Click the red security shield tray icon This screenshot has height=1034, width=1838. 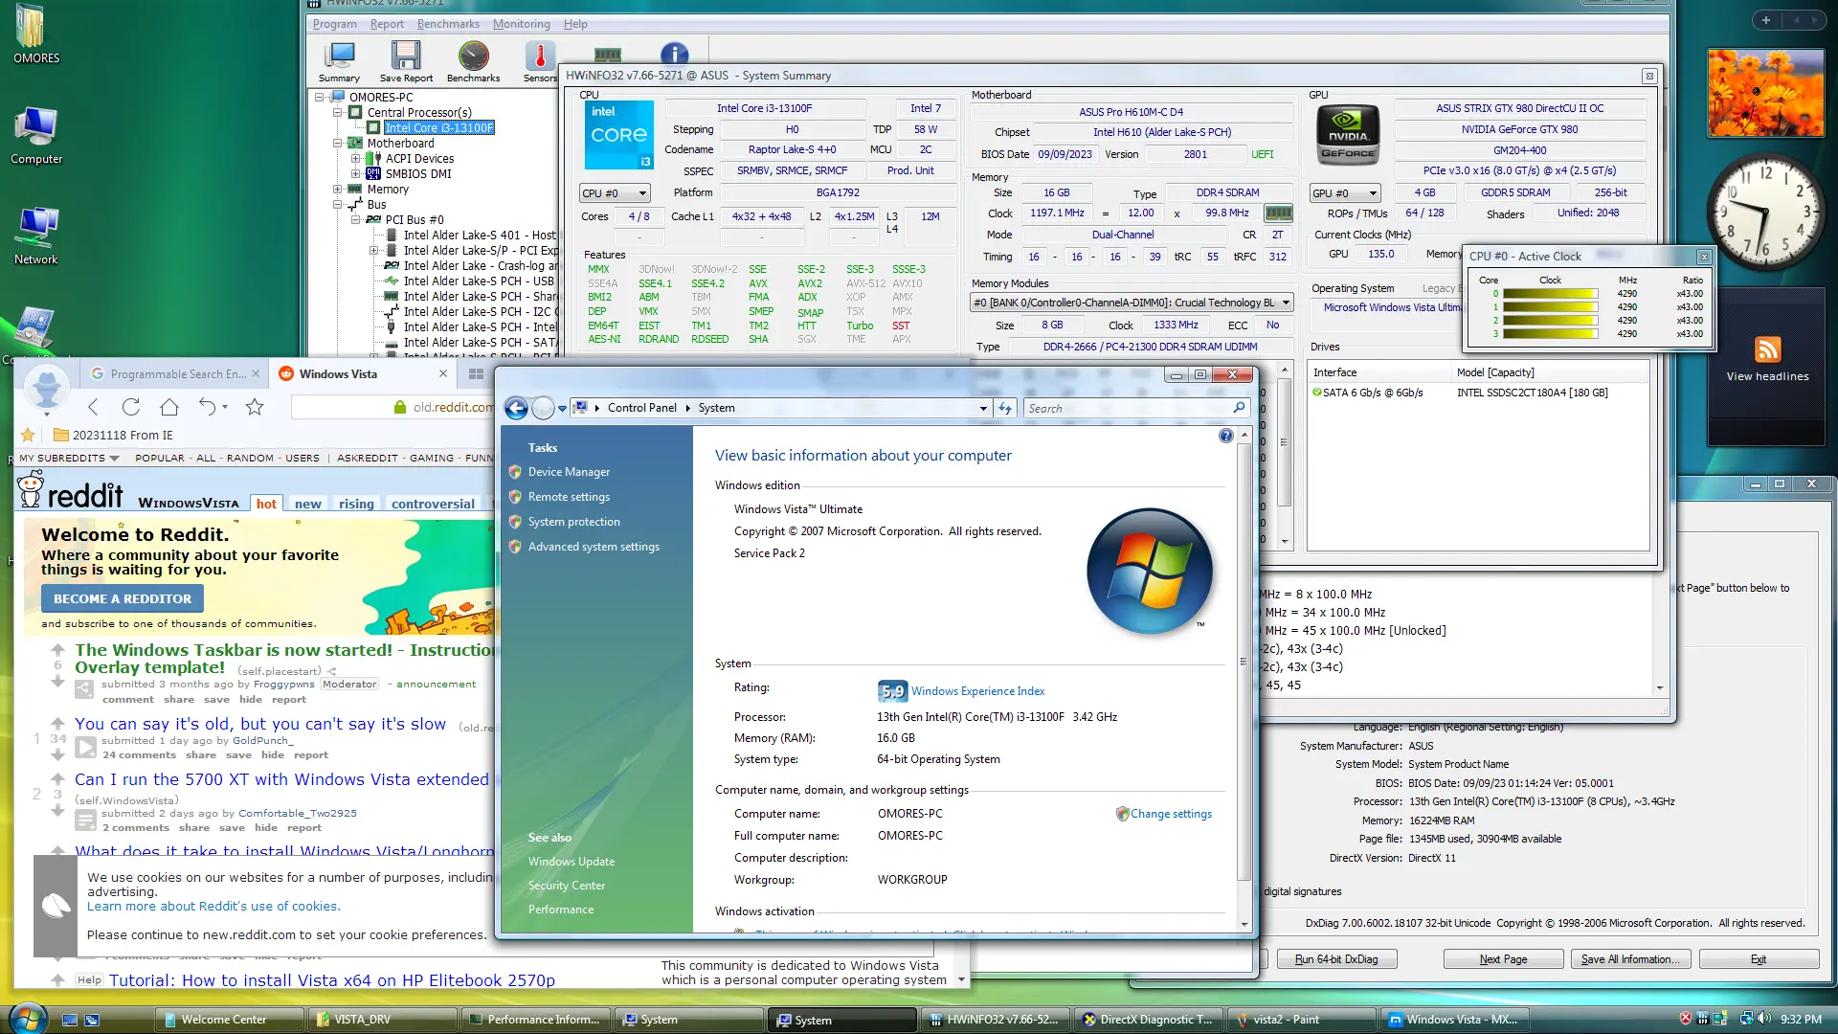[1686, 1019]
